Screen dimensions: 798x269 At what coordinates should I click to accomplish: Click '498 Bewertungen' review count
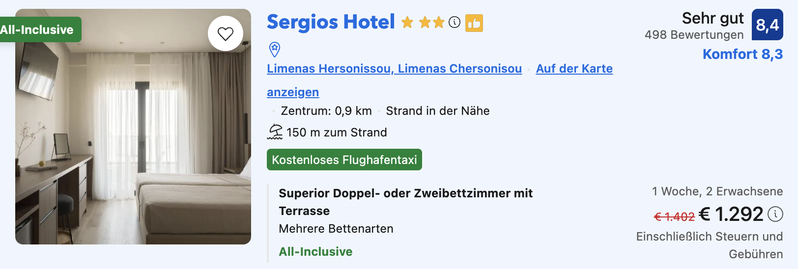coord(694,35)
